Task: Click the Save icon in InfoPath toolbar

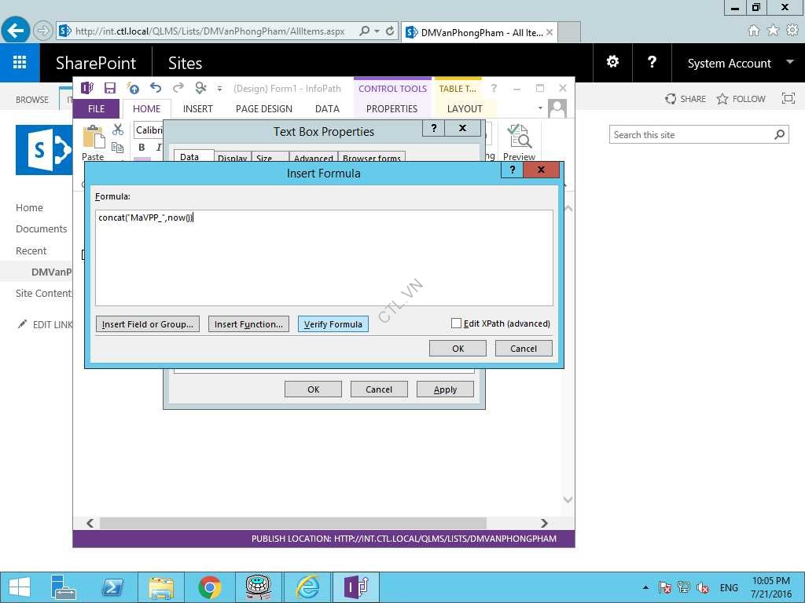Action: tap(110, 88)
